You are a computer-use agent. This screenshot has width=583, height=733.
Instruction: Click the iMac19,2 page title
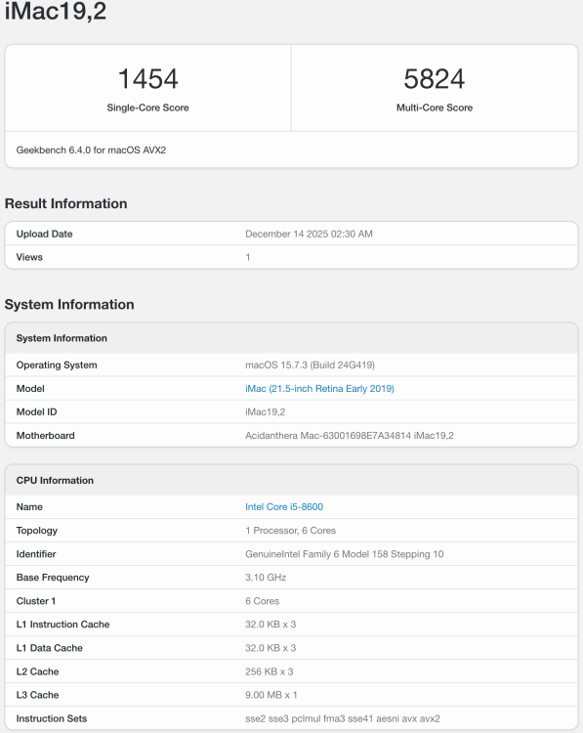(x=56, y=11)
